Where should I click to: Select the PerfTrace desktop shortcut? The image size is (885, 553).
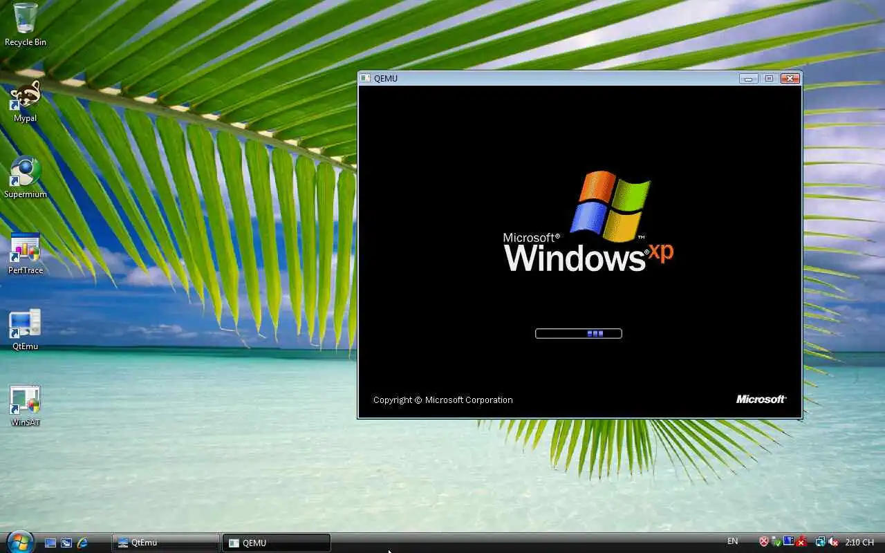point(26,253)
